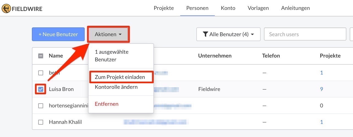Open the Konto tab

tap(228, 8)
